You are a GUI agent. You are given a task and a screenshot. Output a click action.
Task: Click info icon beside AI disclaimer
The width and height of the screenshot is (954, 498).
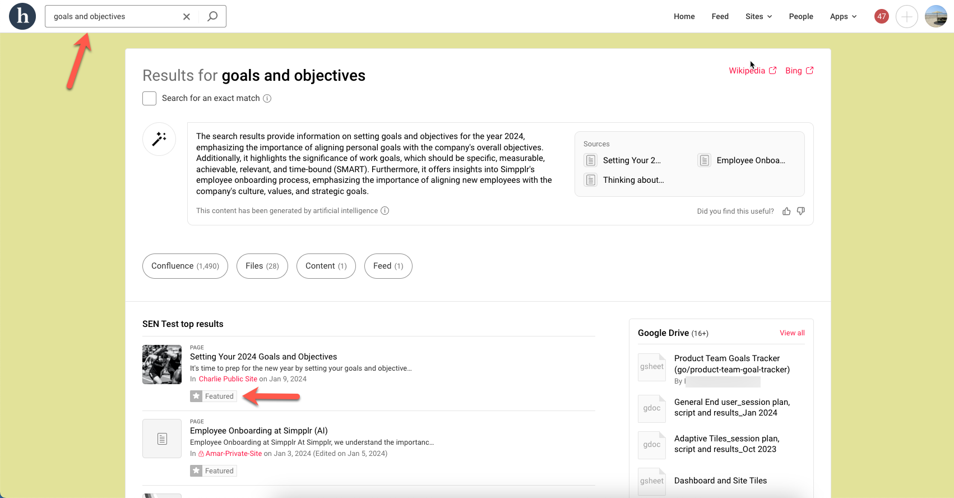coord(385,211)
